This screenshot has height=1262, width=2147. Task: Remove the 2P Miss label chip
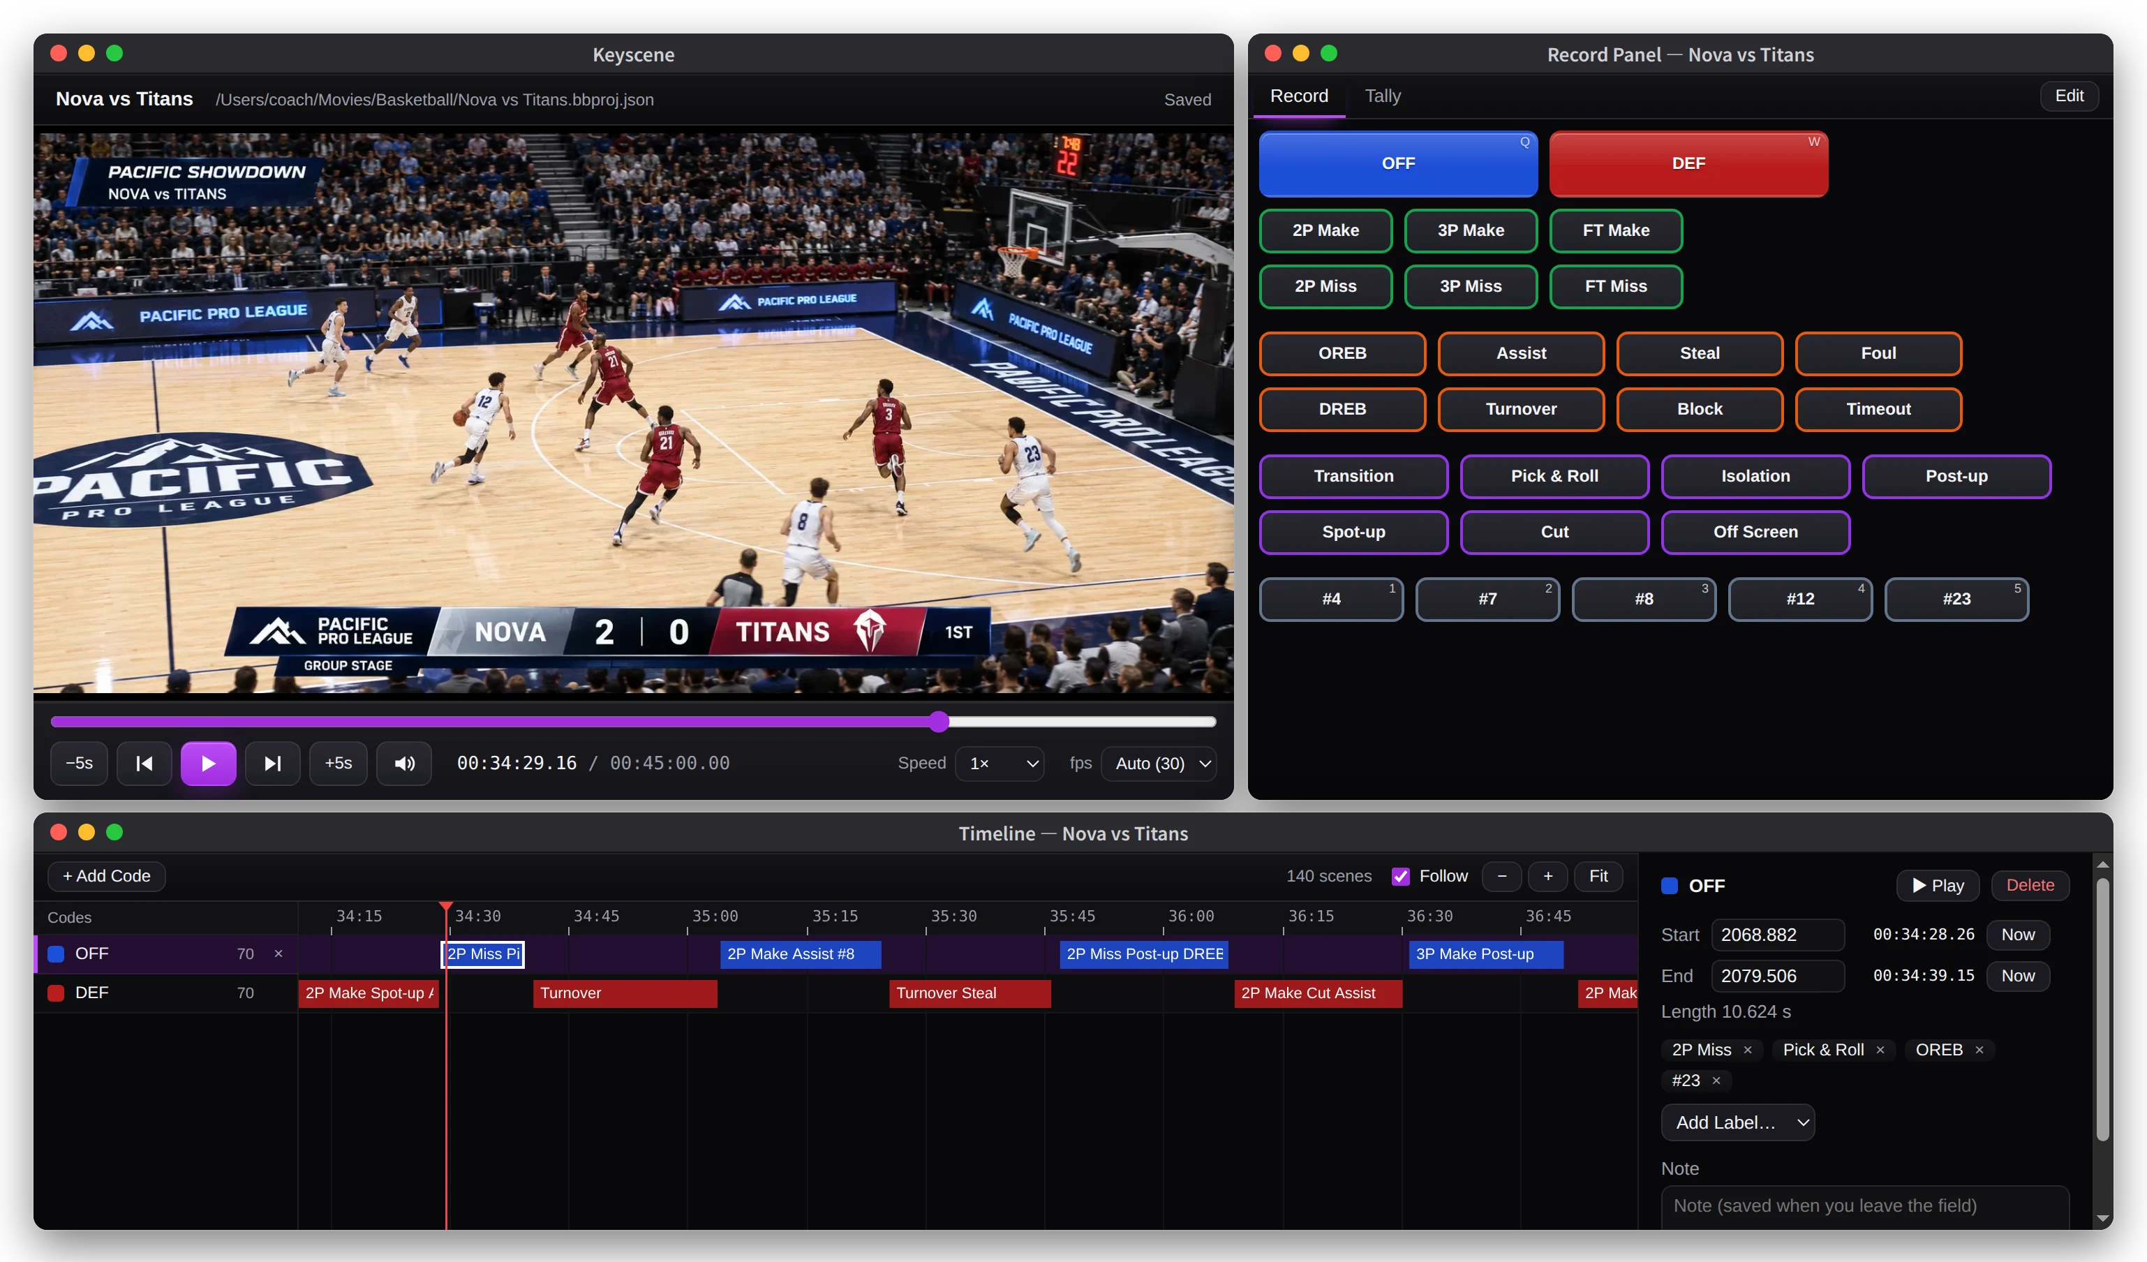tap(1748, 1050)
